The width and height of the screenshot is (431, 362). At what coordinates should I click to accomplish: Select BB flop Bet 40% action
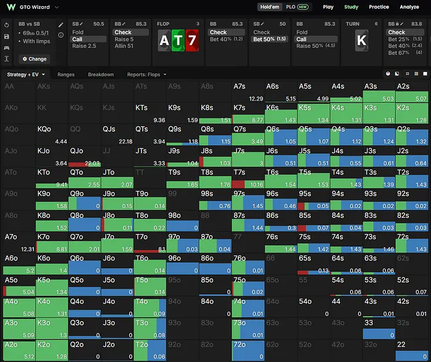click(226, 39)
